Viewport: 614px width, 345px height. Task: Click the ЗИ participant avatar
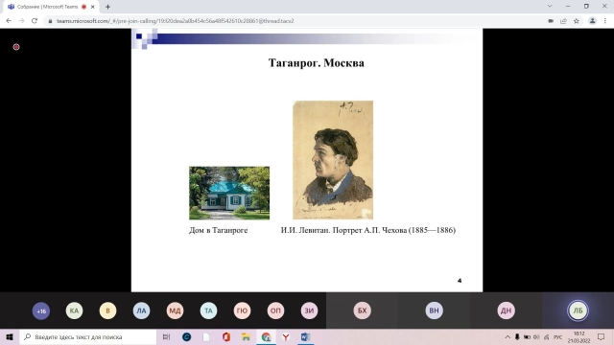309,310
